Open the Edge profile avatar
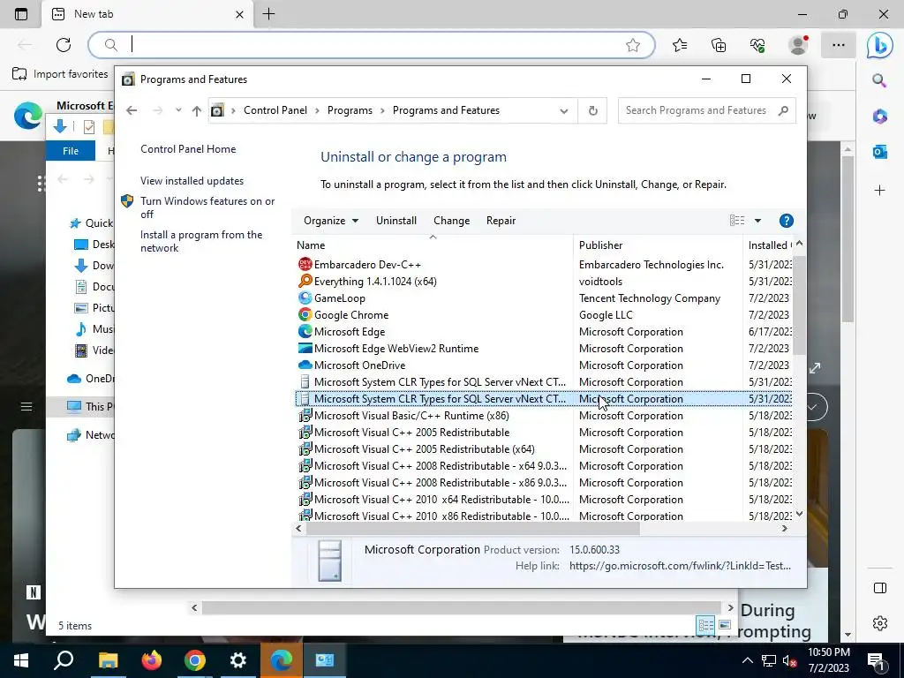This screenshot has width=904, height=678. [x=798, y=45]
